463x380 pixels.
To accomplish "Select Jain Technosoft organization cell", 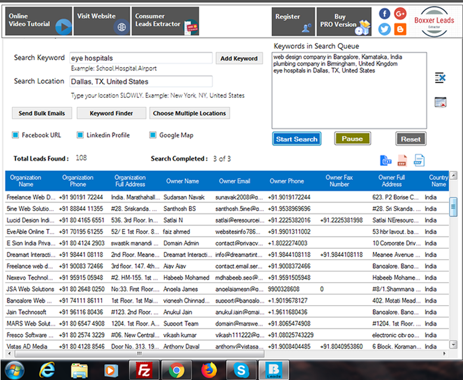I will 26,312.
